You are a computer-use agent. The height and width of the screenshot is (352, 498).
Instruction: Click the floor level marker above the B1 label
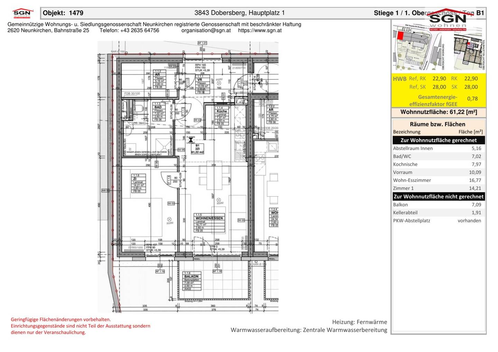[x=191, y=140]
